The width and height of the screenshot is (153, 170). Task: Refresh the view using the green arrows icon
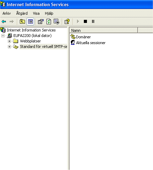click(49, 22)
